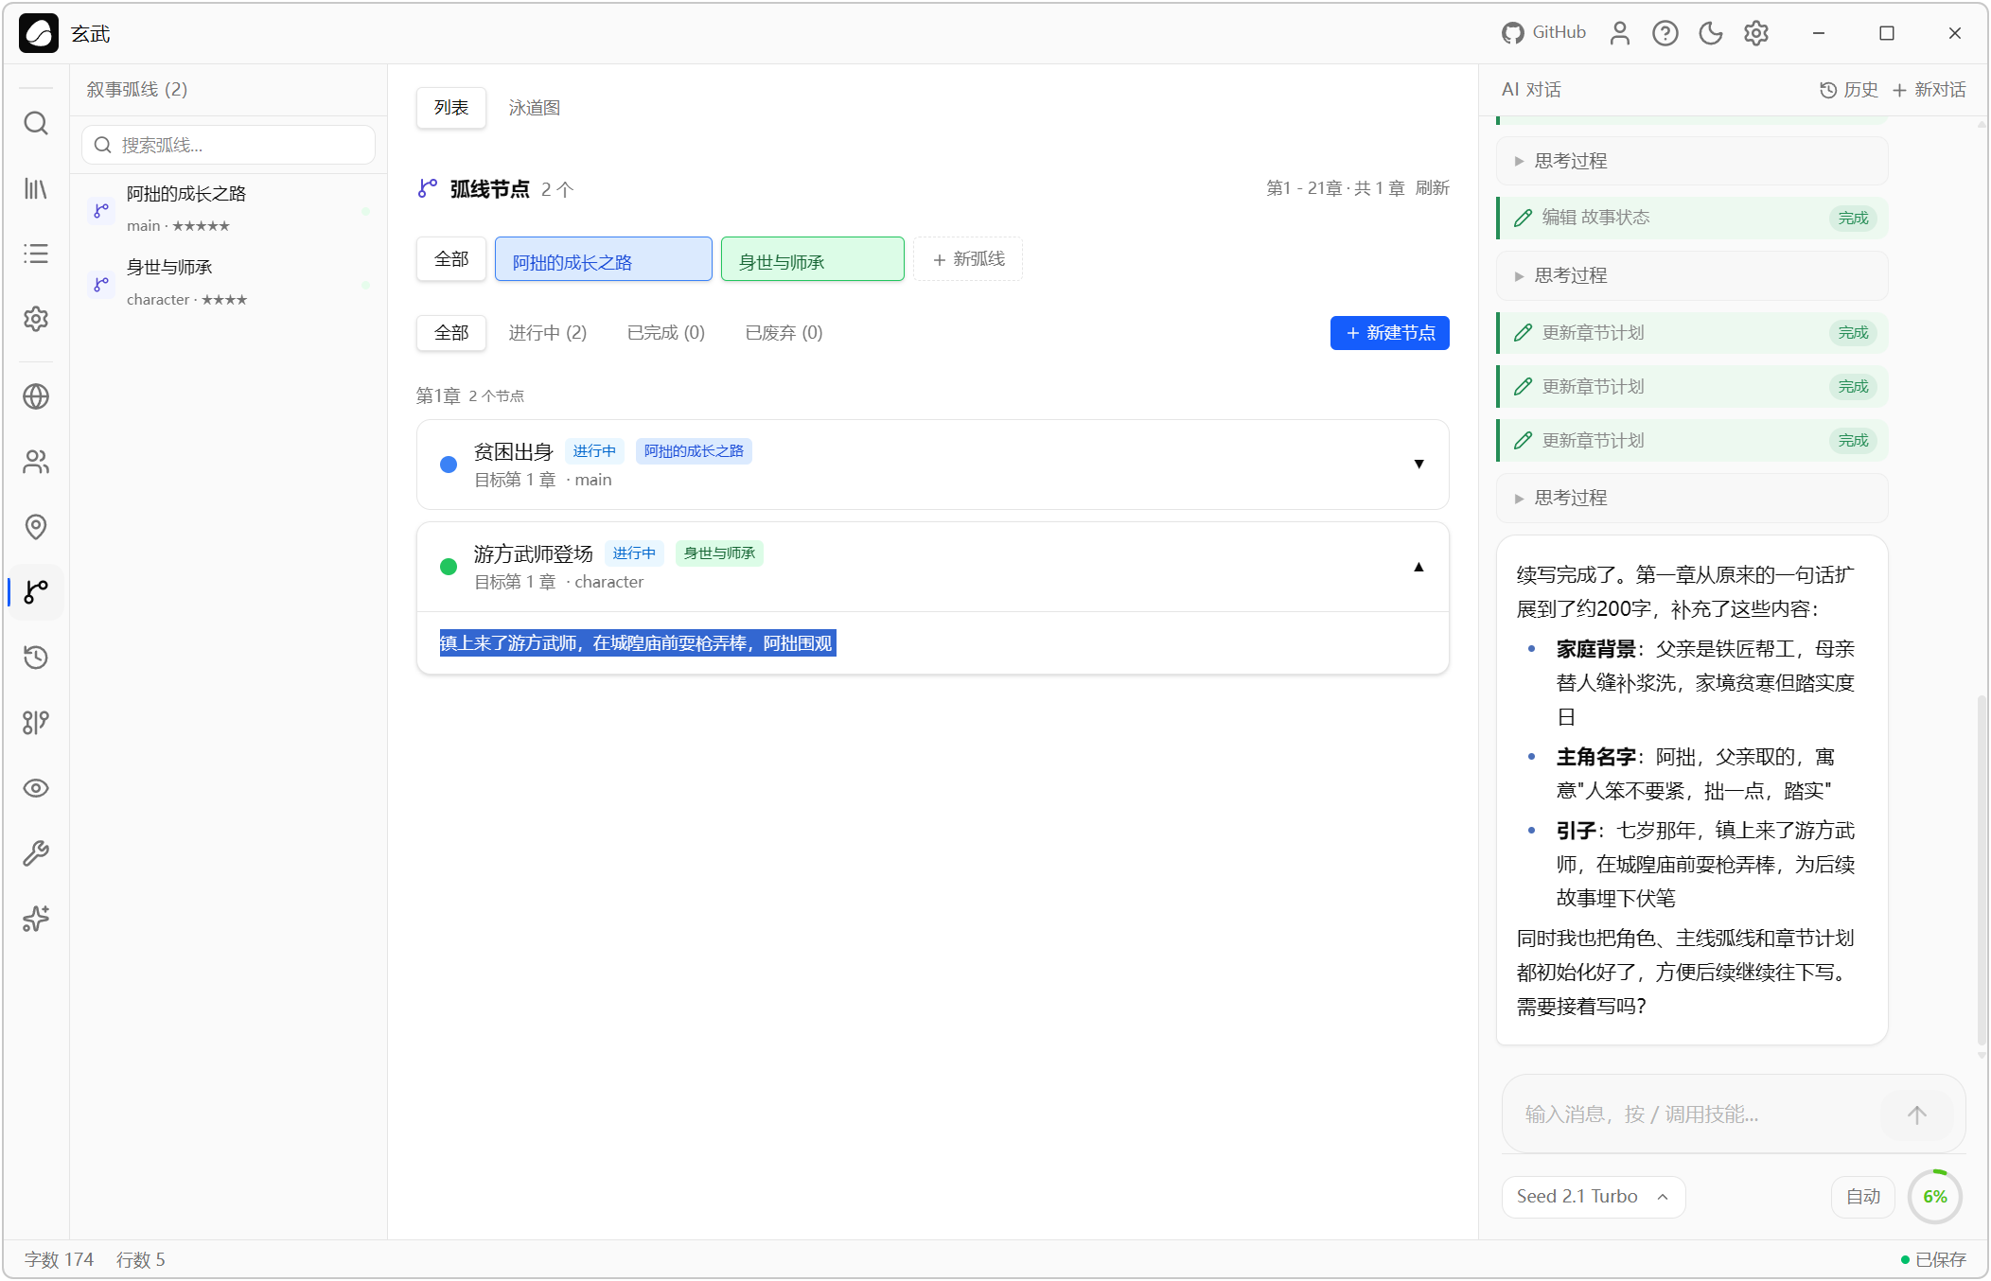Open the outline list icon in sidebar
This screenshot has width=1991, height=1281.
(36, 254)
